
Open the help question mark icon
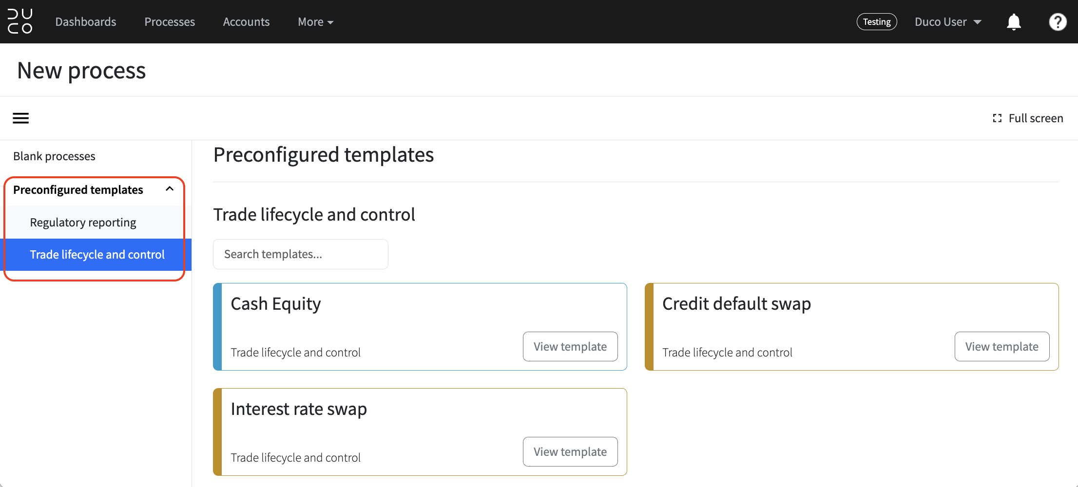point(1058,22)
